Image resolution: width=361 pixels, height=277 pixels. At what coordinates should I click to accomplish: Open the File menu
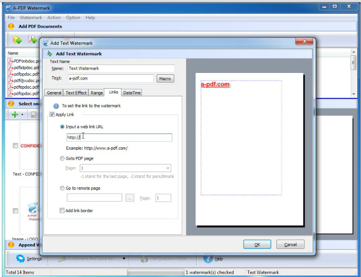11,18
